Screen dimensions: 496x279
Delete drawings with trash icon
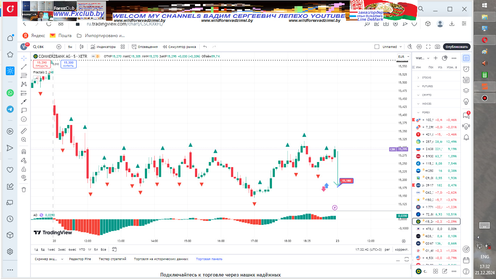pyautogui.click(x=24, y=189)
